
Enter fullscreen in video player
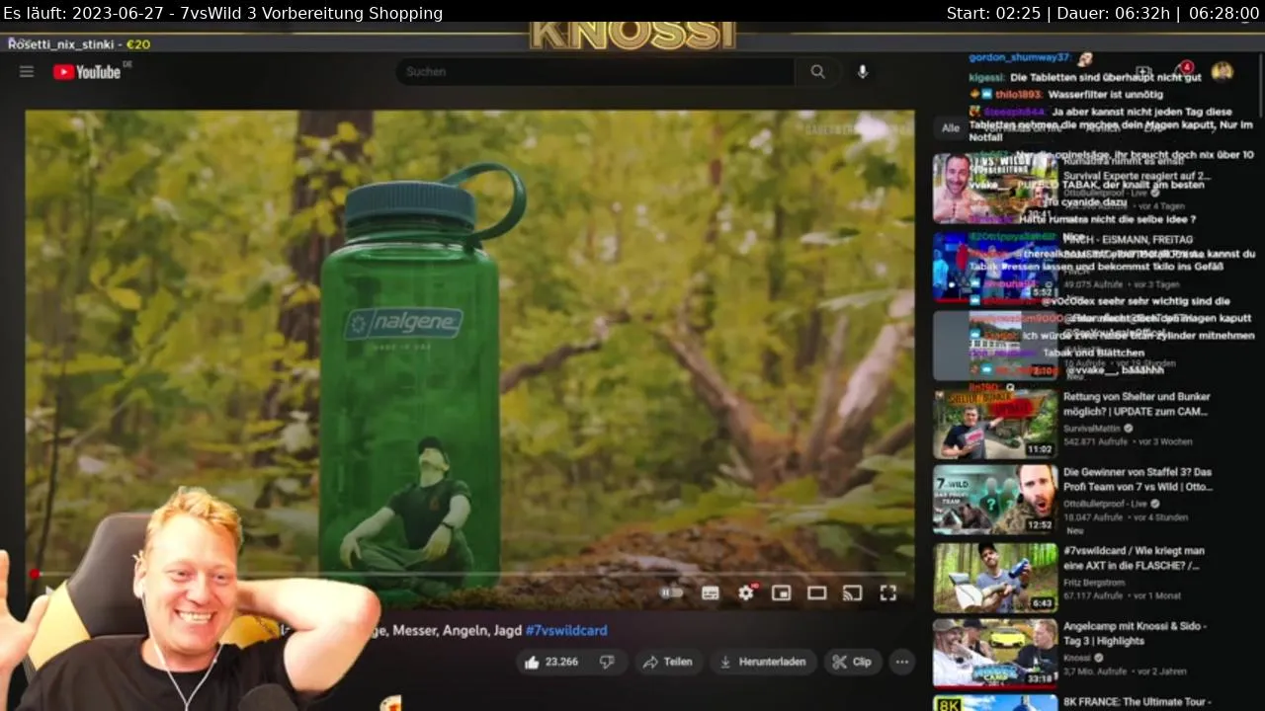[887, 592]
